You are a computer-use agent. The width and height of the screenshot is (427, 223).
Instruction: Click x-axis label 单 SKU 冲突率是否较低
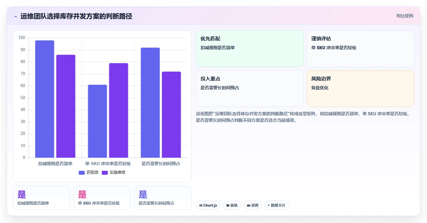pos(108,164)
